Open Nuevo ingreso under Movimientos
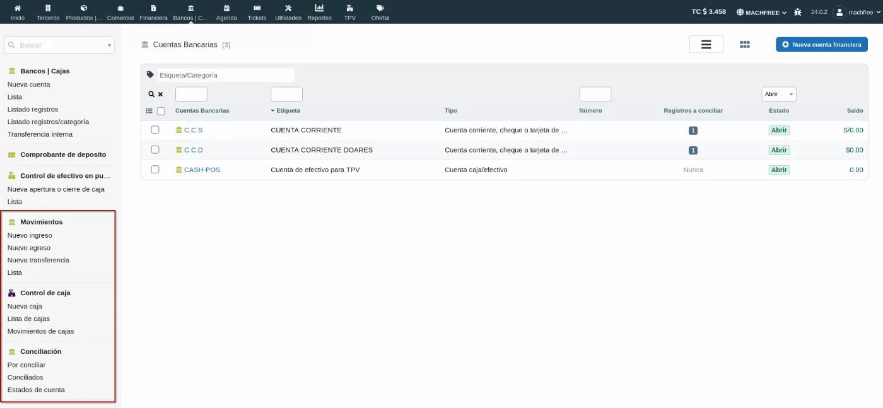Image resolution: width=883 pixels, height=408 pixels. [30, 235]
